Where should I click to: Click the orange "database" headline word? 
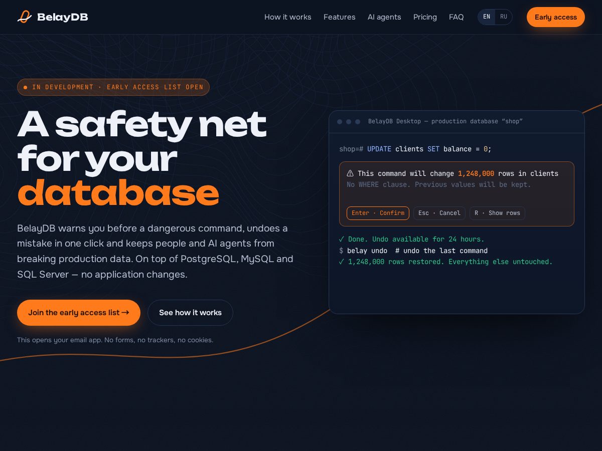118,193
